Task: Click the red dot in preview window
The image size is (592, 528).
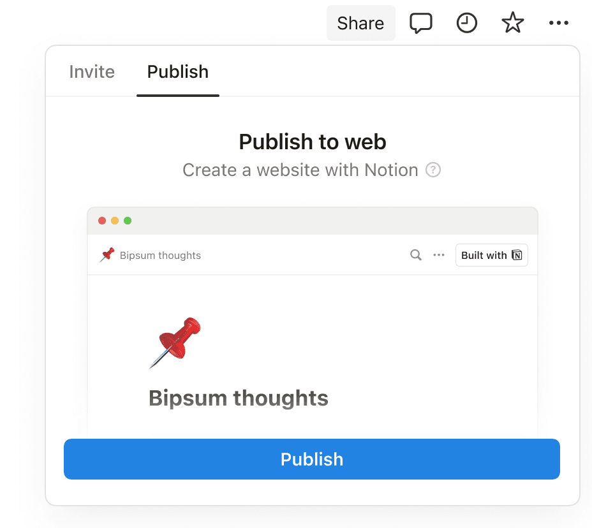Action: [102, 221]
